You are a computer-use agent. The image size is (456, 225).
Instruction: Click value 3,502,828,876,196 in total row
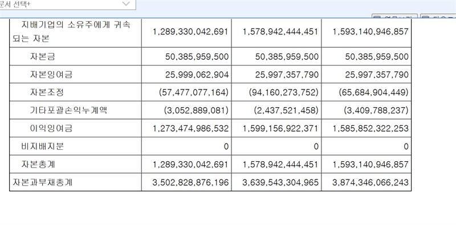[x=190, y=182]
